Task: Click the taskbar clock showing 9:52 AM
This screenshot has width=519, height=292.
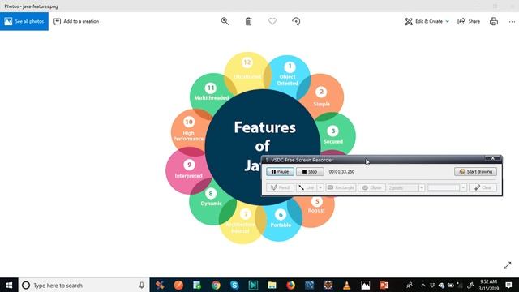Action: click(x=488, y=285)
